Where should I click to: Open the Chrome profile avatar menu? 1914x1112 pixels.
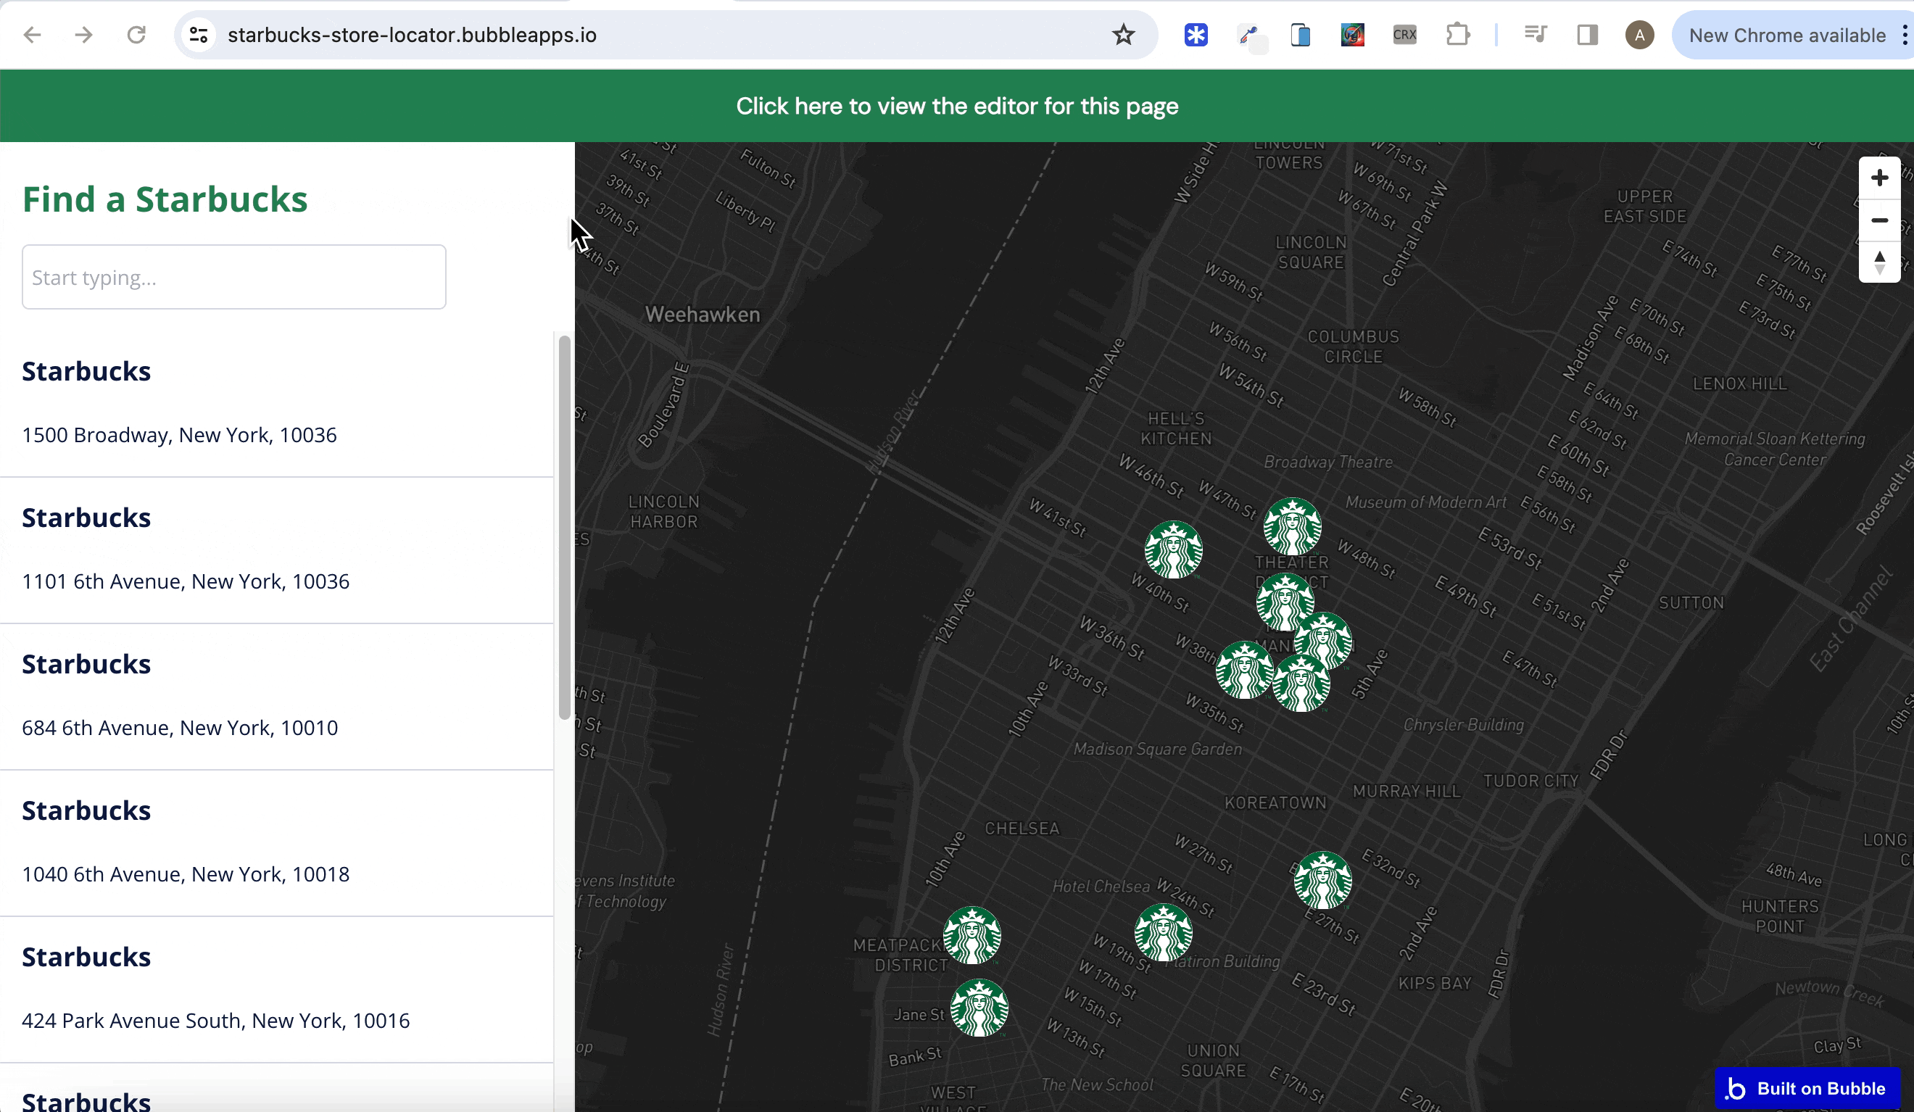(1639, 35)
